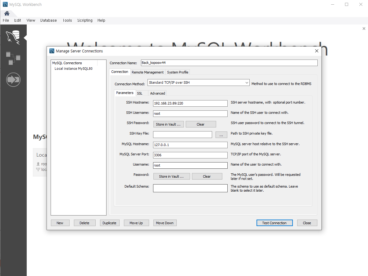Focus the Connection Name field
368x276 pixels.
tap(229, 63)
